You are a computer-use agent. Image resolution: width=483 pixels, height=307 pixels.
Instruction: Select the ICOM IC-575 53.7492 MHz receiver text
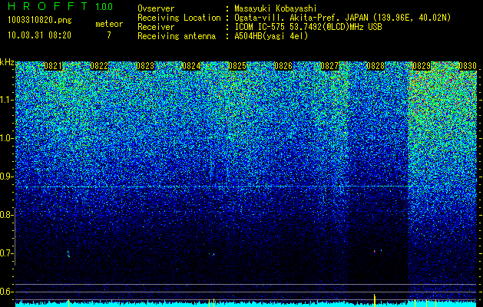coord(308,27)
